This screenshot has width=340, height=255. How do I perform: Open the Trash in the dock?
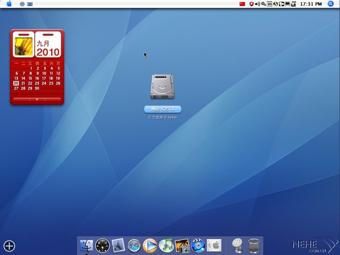[x=254, y=246]
